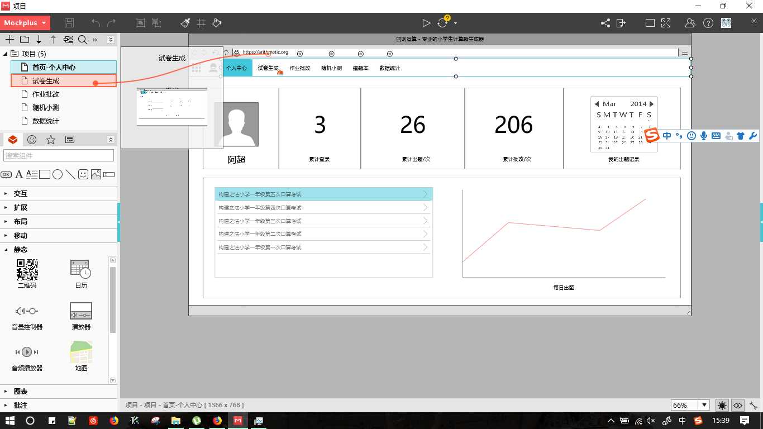763x429 pixels.
Task: Select the paragraph text component
Action: (32, 174)
